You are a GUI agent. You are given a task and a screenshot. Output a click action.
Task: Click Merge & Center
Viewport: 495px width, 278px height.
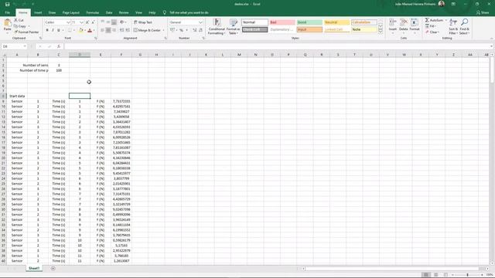pos(147,30)
